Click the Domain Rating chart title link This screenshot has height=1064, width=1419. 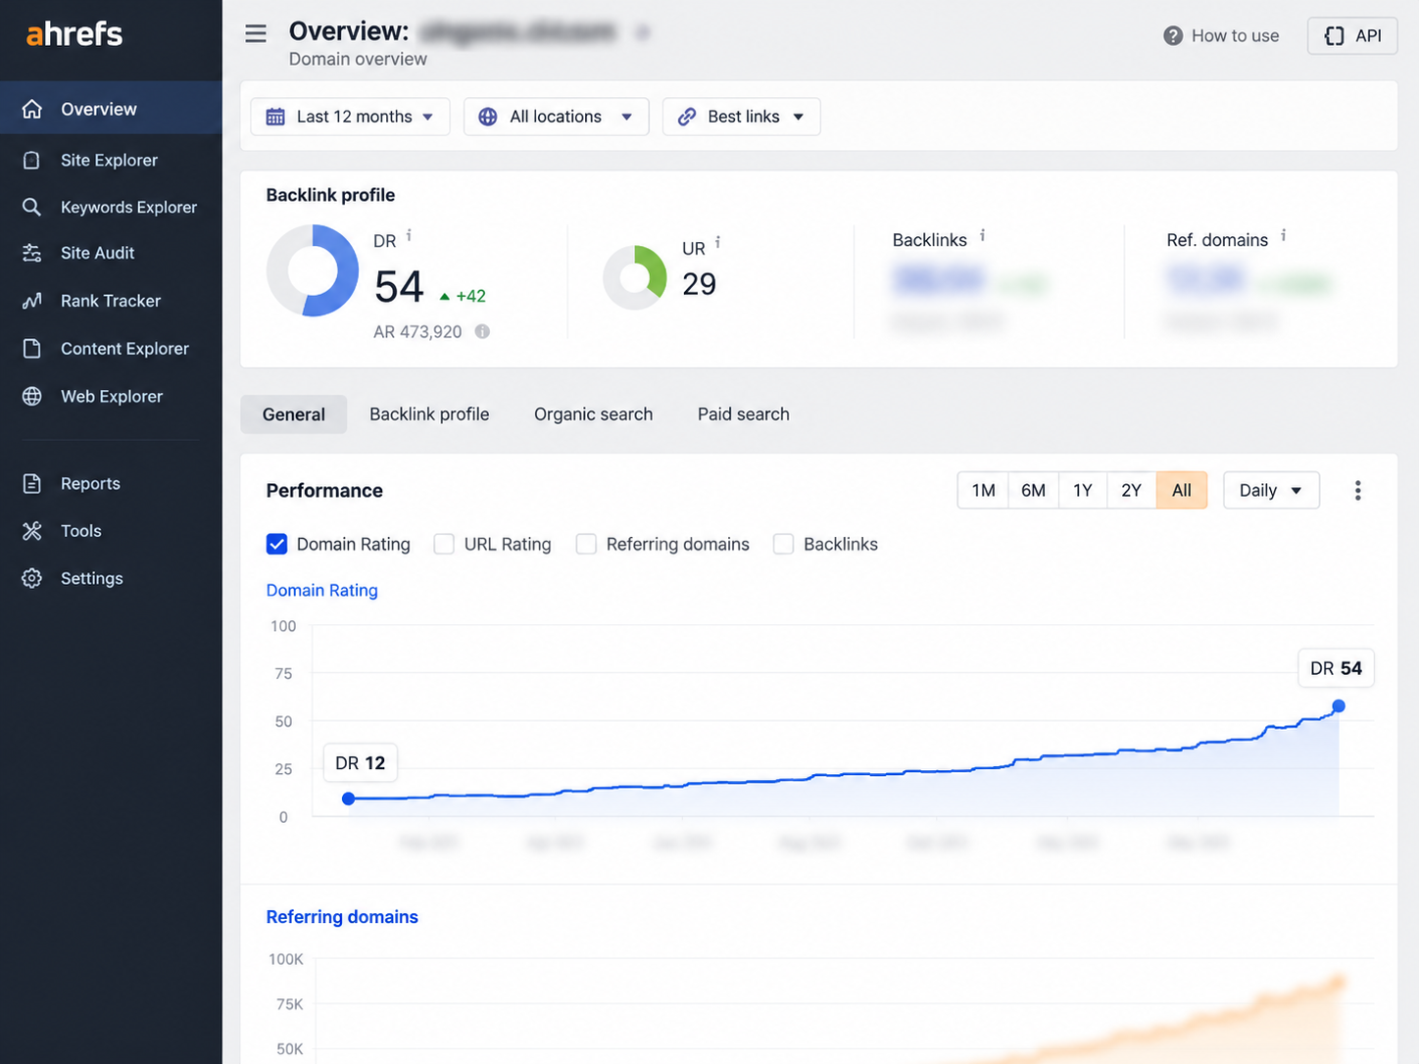[321, 590]
